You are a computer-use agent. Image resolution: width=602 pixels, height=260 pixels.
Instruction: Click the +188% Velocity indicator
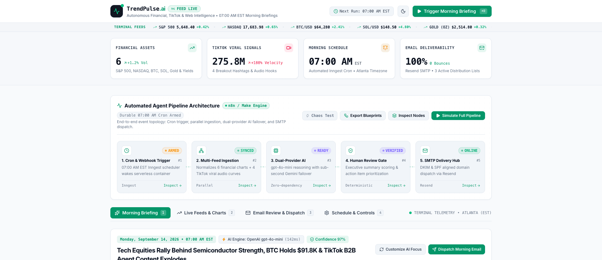[x=265, y=63]
